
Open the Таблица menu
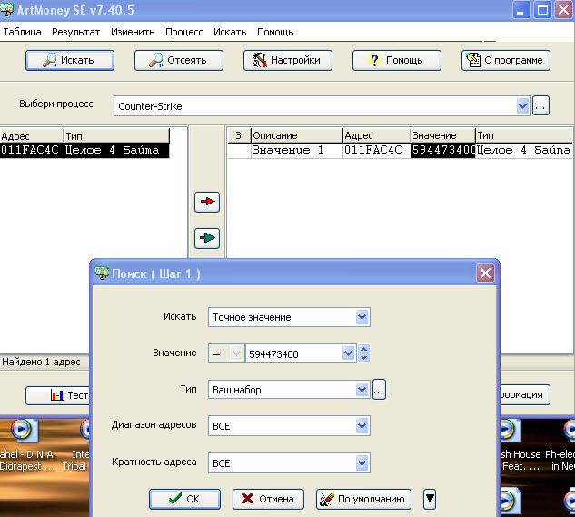click(x=22, y=33)
